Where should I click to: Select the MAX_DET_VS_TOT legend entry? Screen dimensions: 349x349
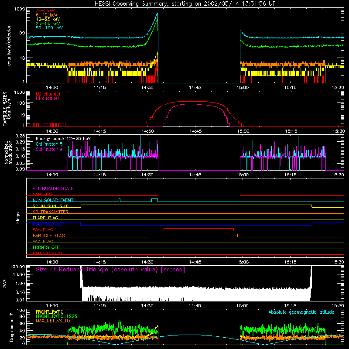coord(54,321)
